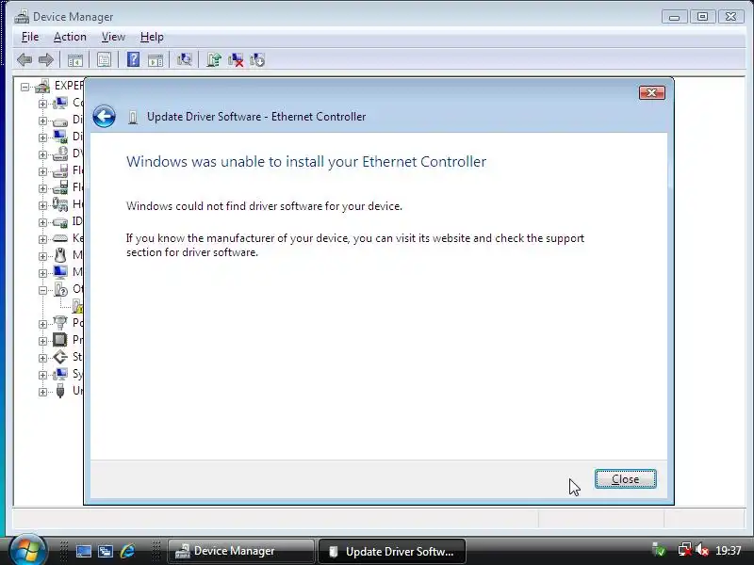Click the 19:37 taskbar clock

pos(728,550)
